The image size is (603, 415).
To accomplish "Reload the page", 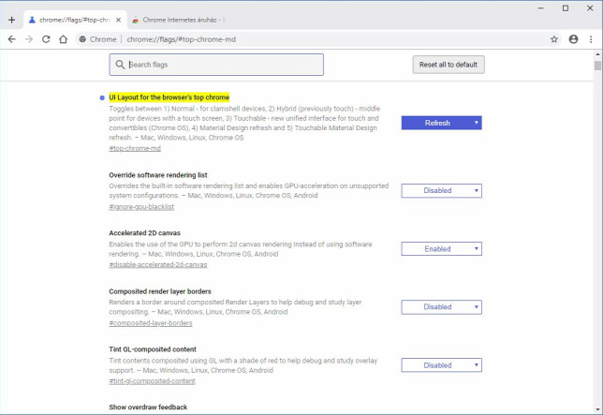I will pos(46,39).
